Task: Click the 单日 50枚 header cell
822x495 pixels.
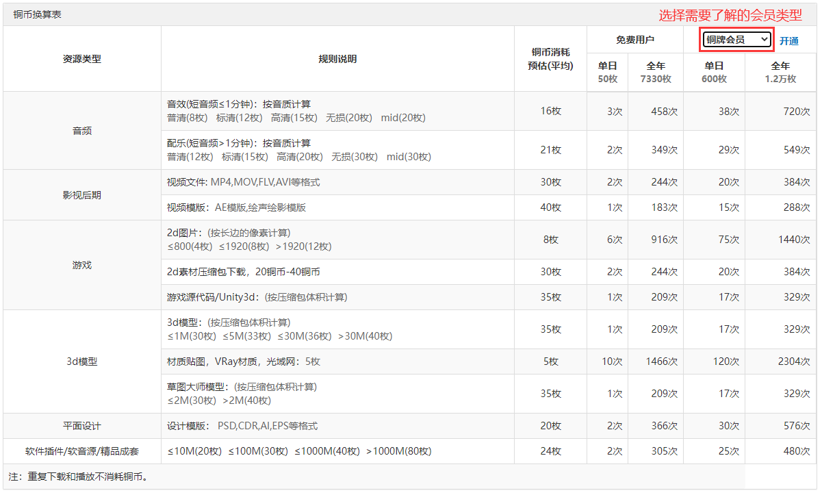Action: coord(607,73)
